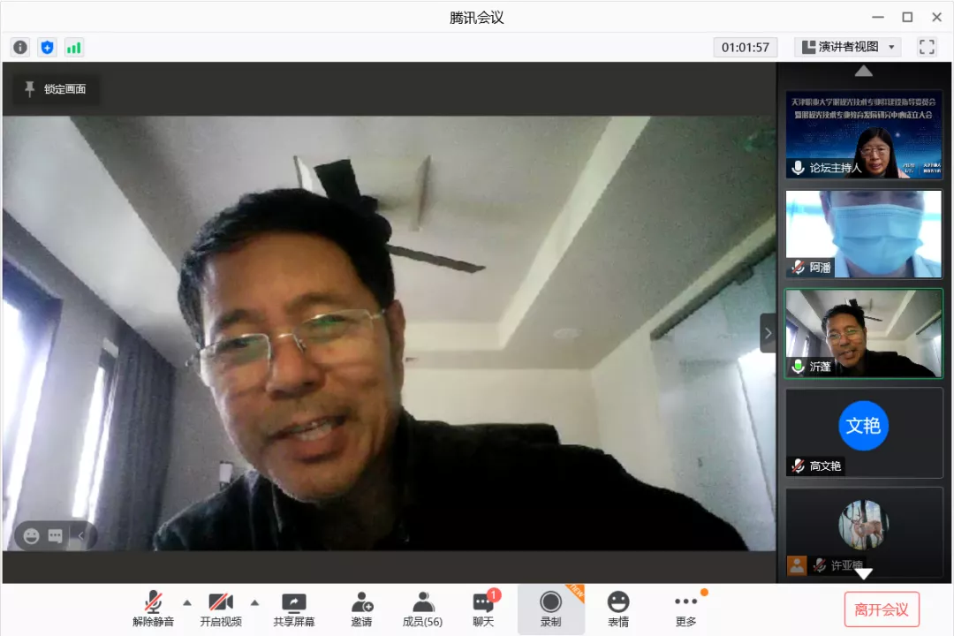954x636 pixels.
Task: Turn on video (开启视频)
Action: coord(221,609)
